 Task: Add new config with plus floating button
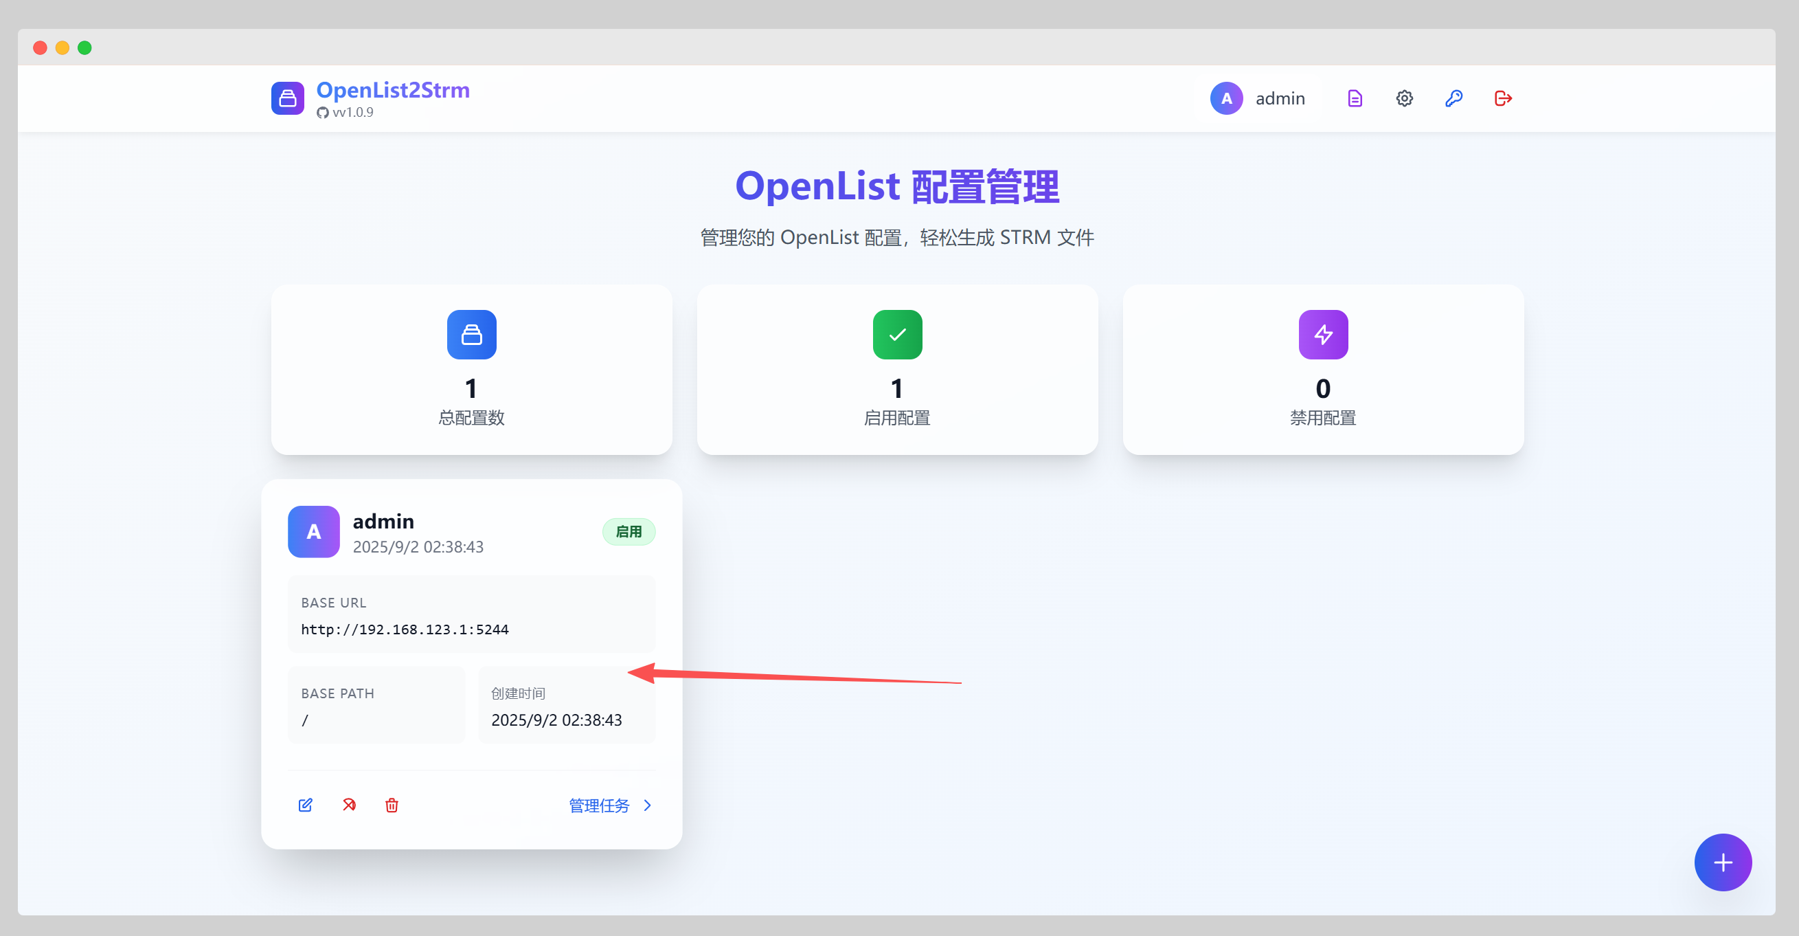1722,862
